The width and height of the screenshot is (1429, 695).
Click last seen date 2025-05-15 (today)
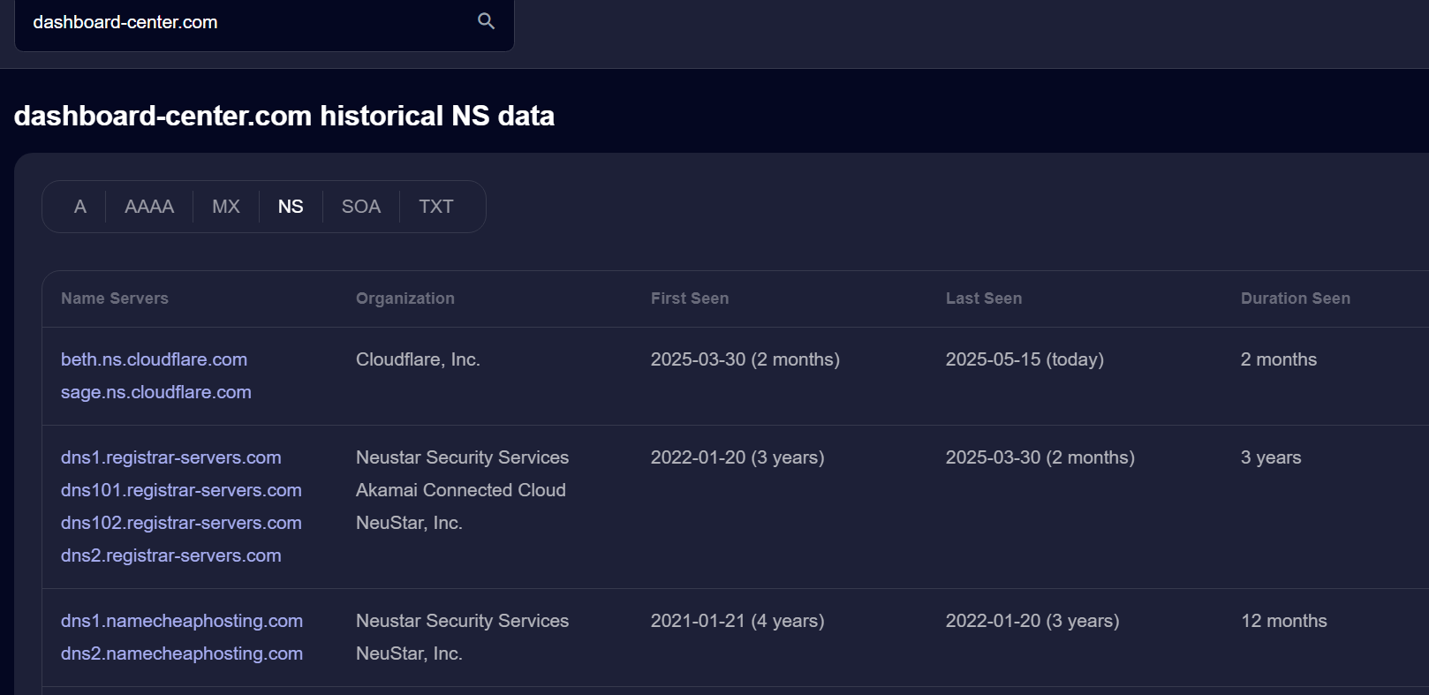(x=1024, y=359)
